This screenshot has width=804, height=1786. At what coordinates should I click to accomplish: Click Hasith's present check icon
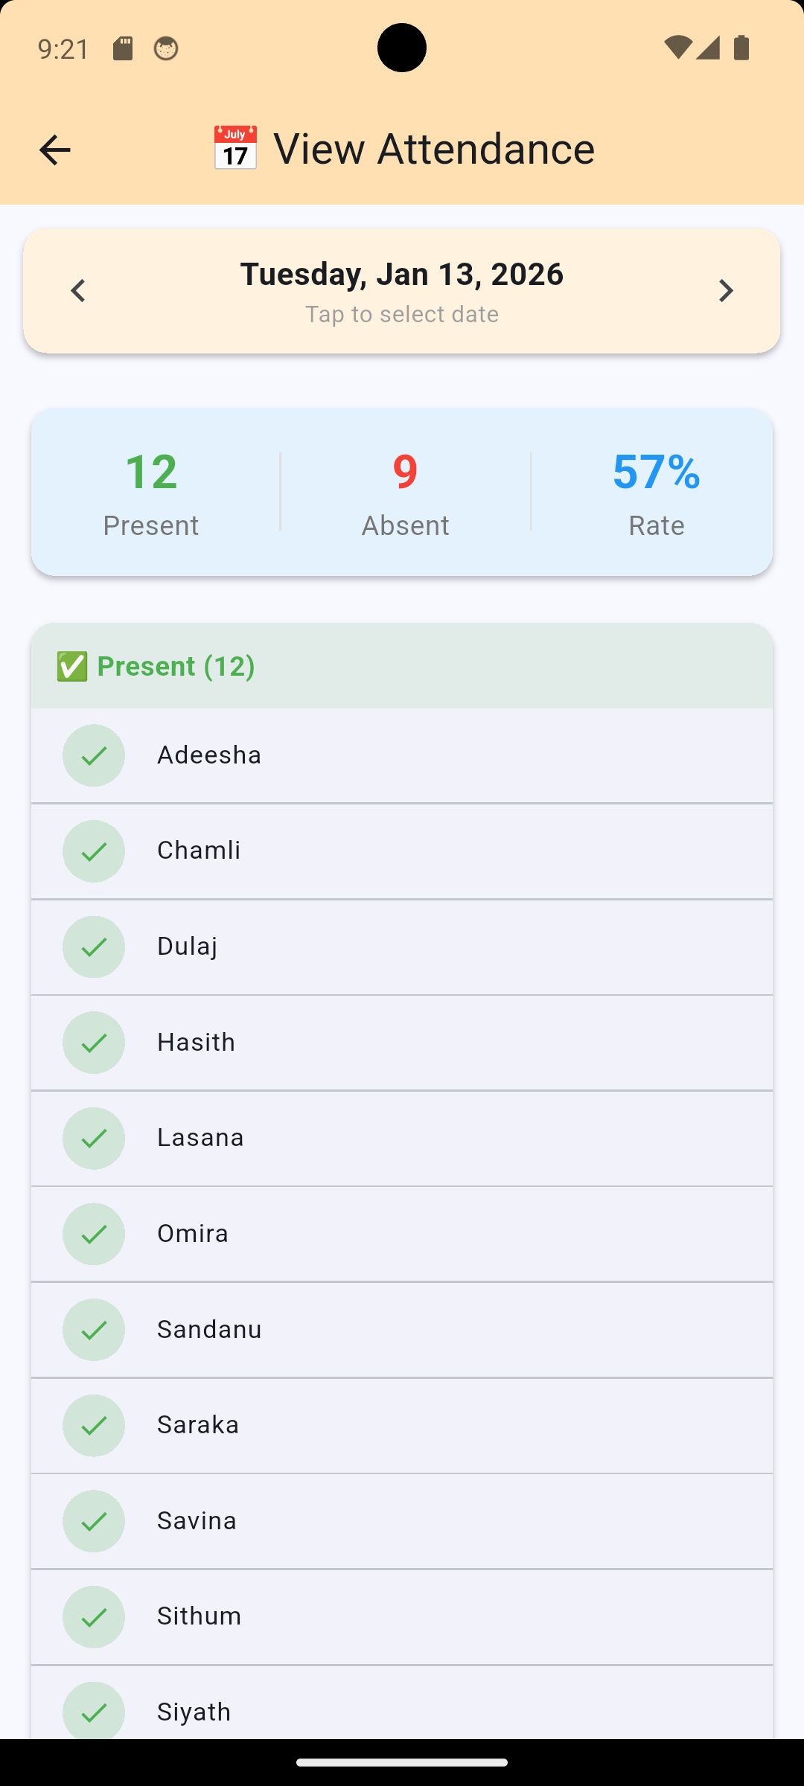point(94,1043)
